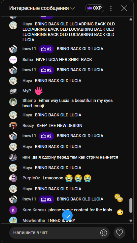
Task: Open the emoji picker in chat input
Action: click(104, 232)
